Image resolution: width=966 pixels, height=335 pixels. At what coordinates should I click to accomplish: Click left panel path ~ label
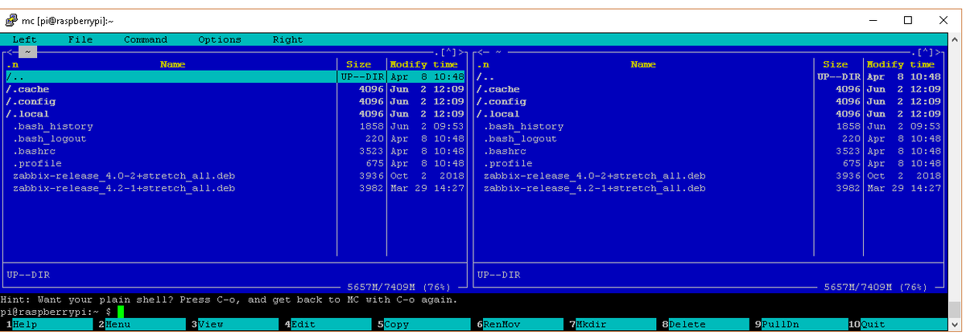(x=27, y=52)
